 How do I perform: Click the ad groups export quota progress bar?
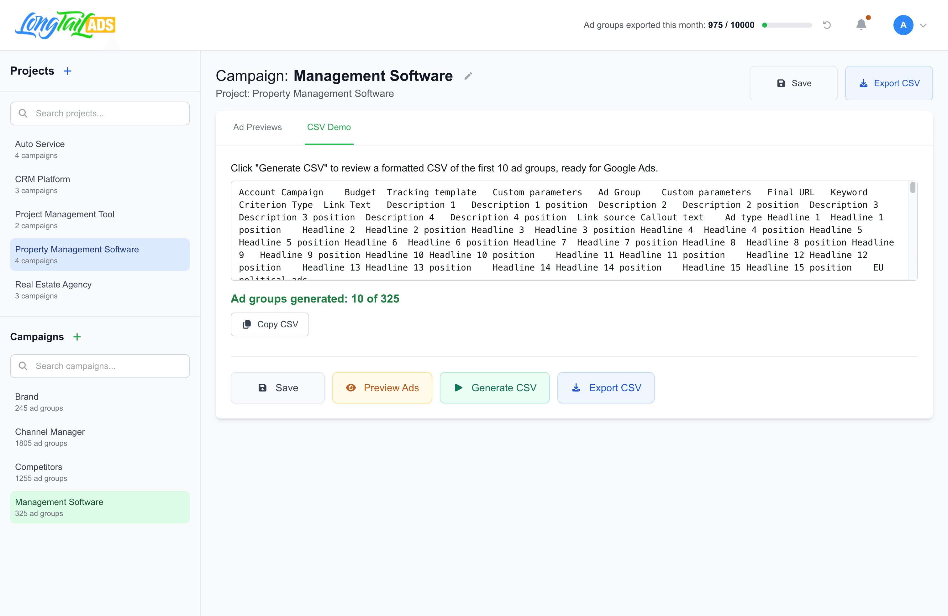[x=787, y=25]
